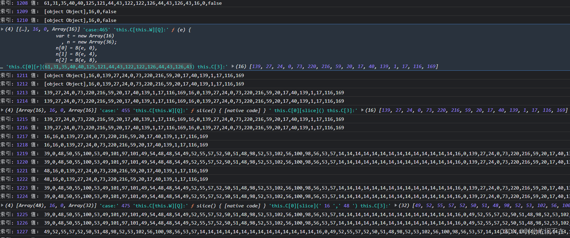Click the index 1212 log line
The width and height of the screenshot is (570, 238).
(285, 84)
